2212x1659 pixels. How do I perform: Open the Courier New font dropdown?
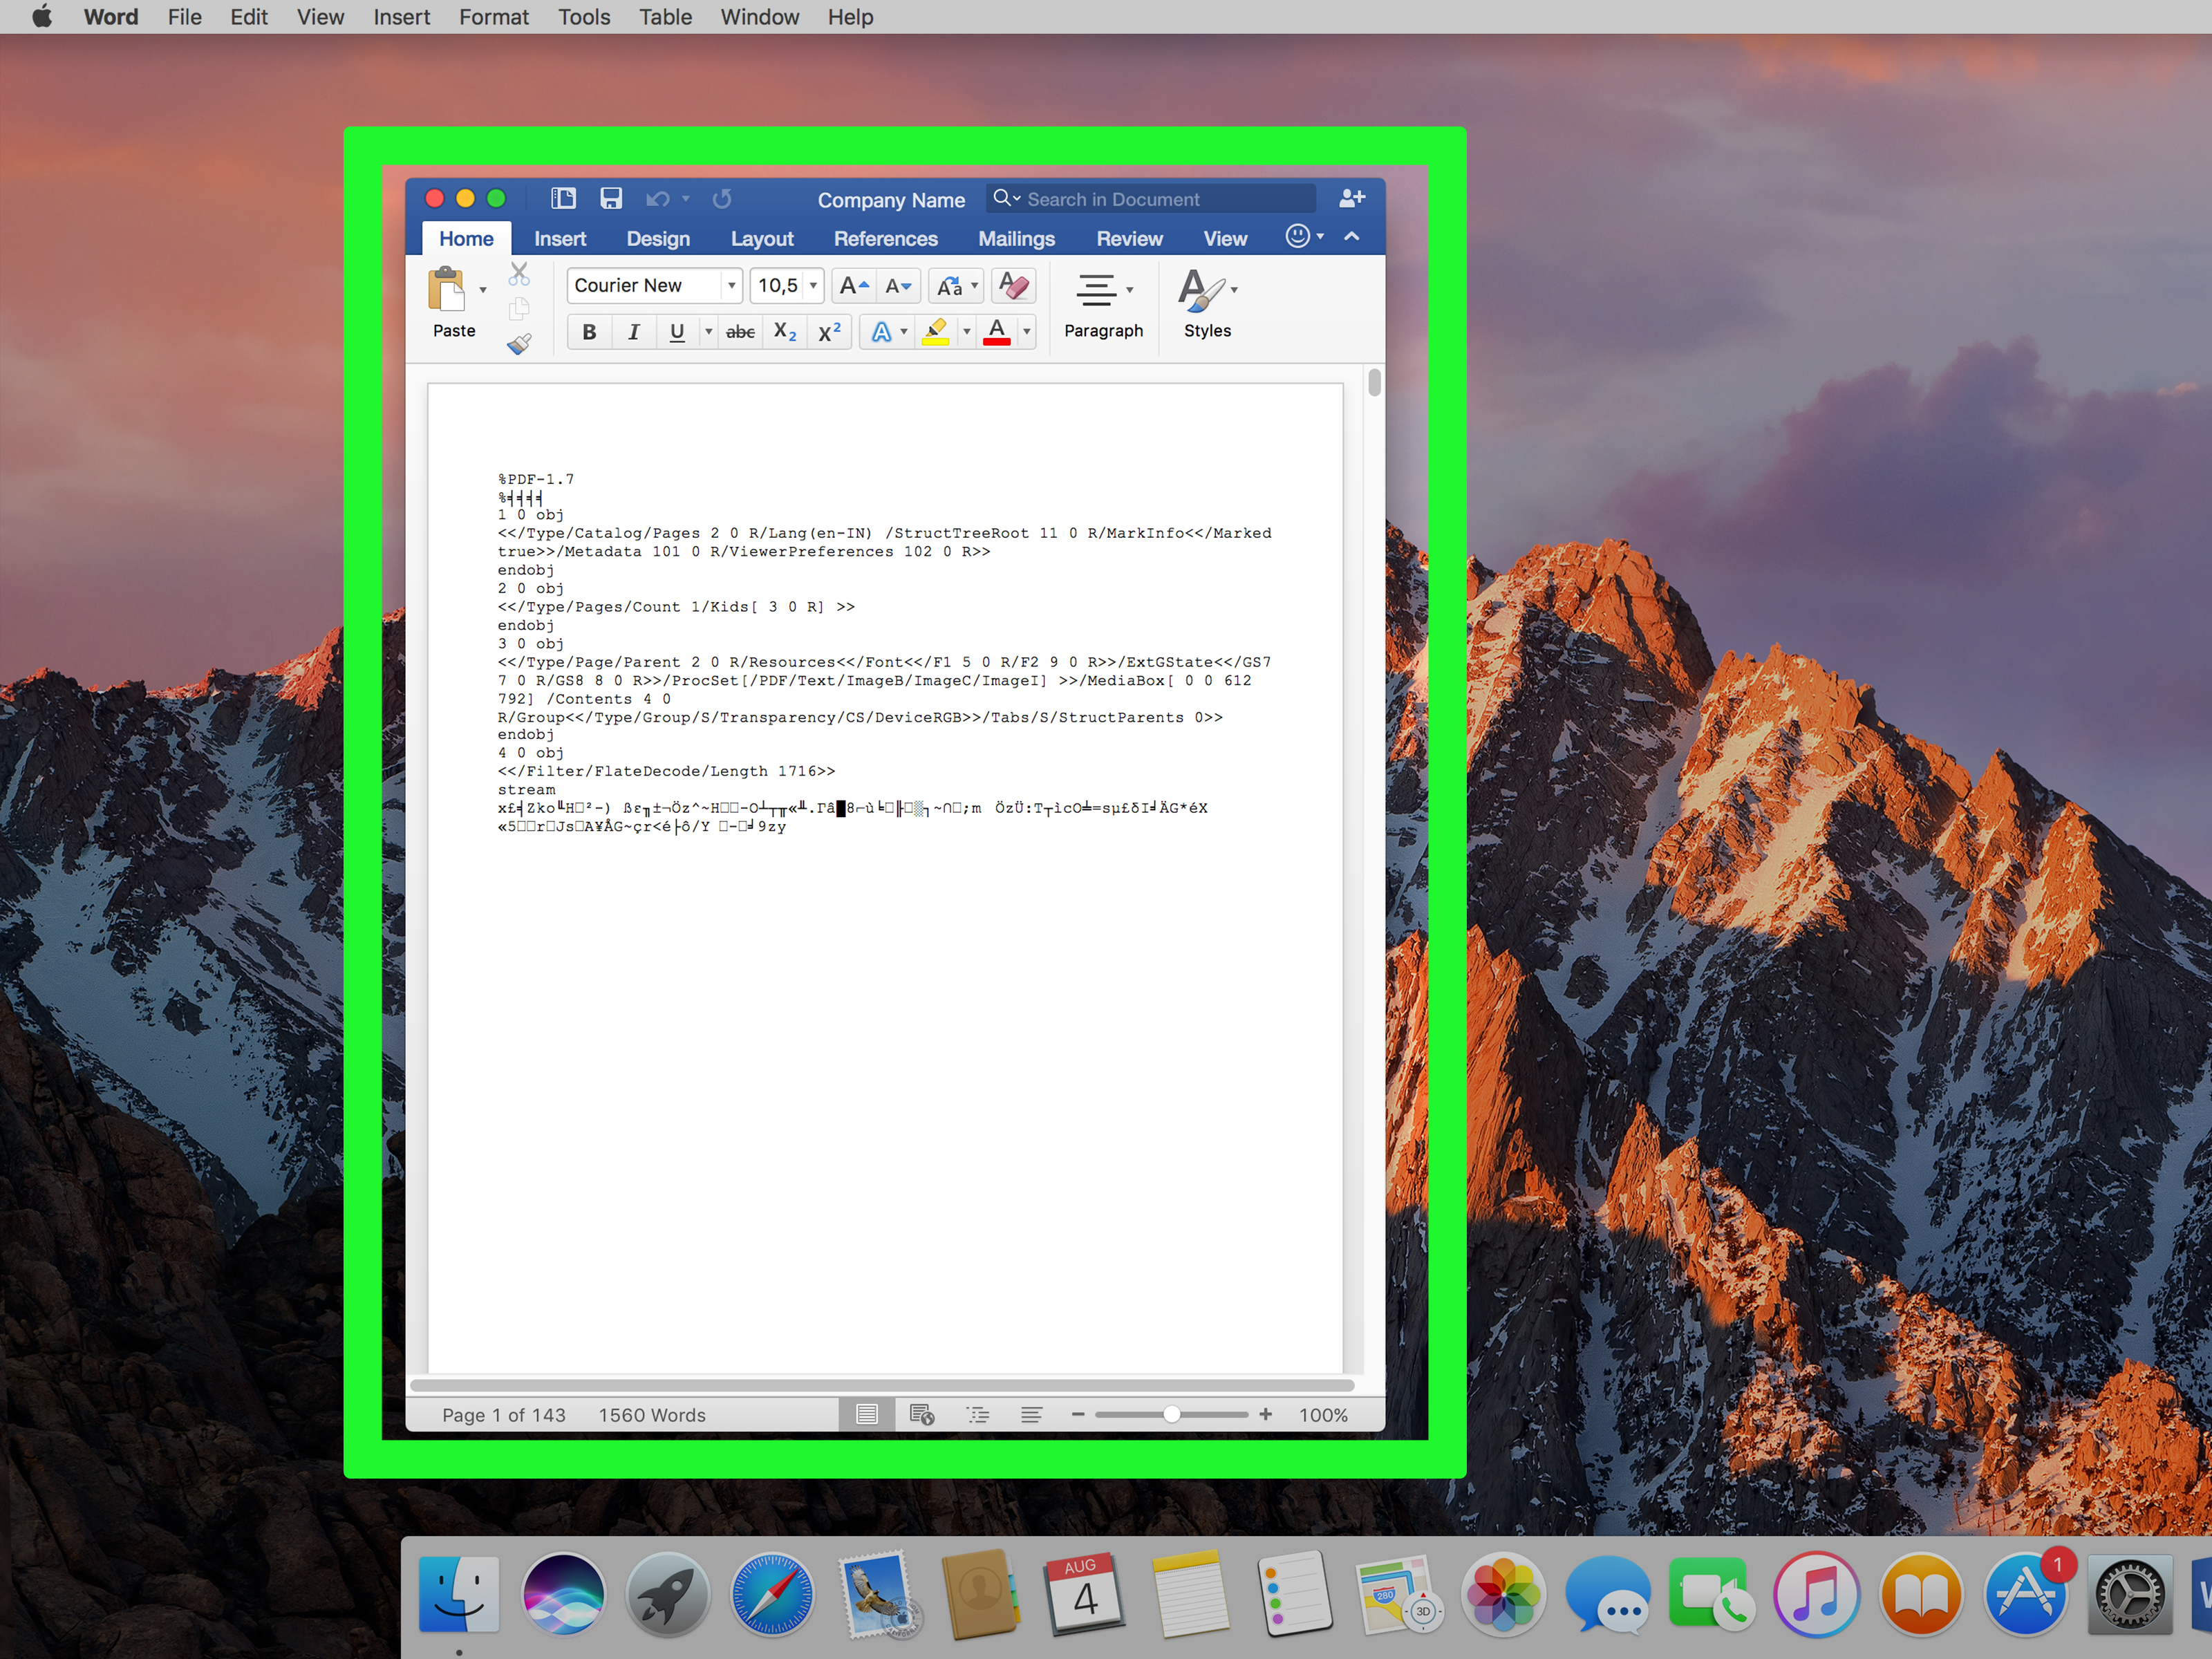point(732,286)
